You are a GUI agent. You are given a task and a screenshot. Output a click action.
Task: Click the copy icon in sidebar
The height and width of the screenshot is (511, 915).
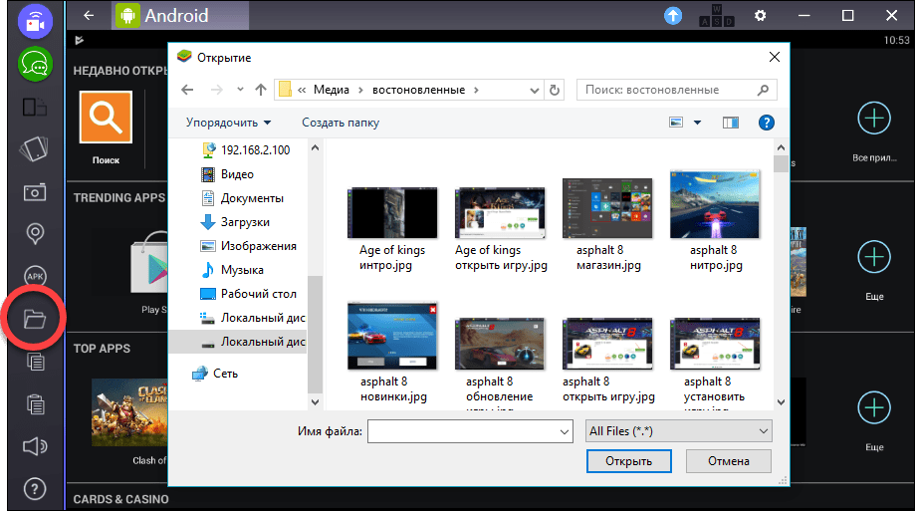pos(35,362)
